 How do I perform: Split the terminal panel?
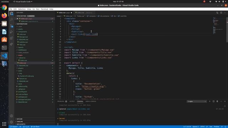pyautogui.click(x=213, y=101)
